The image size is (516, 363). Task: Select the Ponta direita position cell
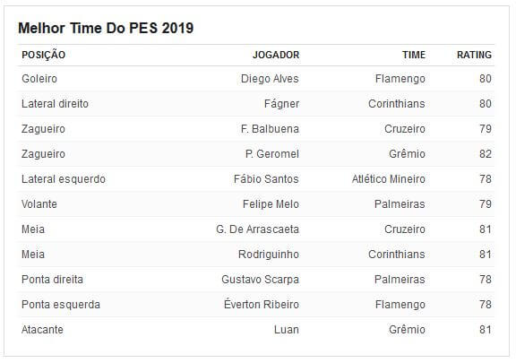point(52,280)
